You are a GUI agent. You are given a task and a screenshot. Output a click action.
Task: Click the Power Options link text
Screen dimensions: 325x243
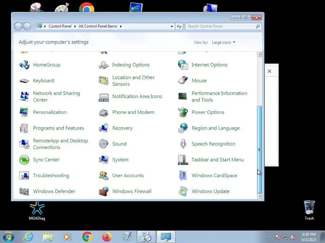pos(208,112)
